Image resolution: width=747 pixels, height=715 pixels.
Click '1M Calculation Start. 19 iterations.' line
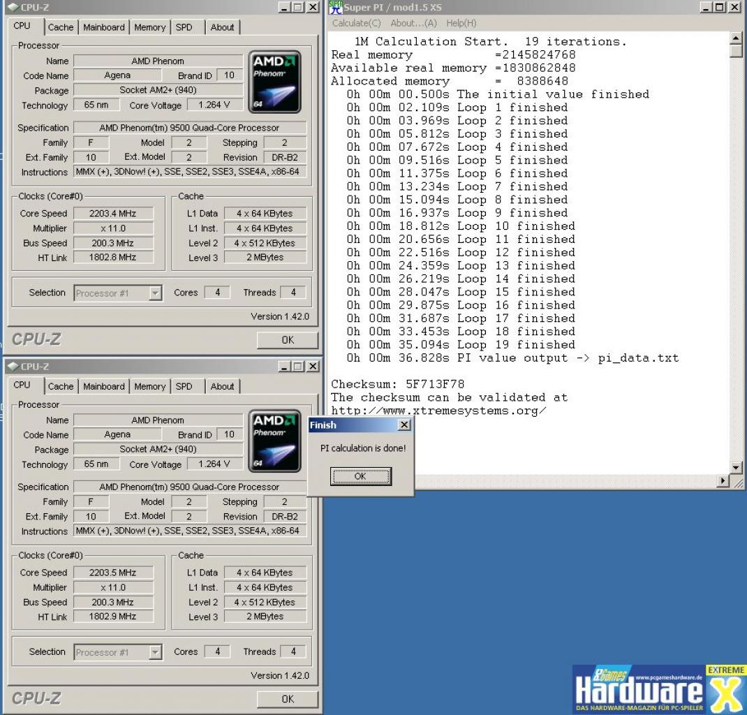491,41
